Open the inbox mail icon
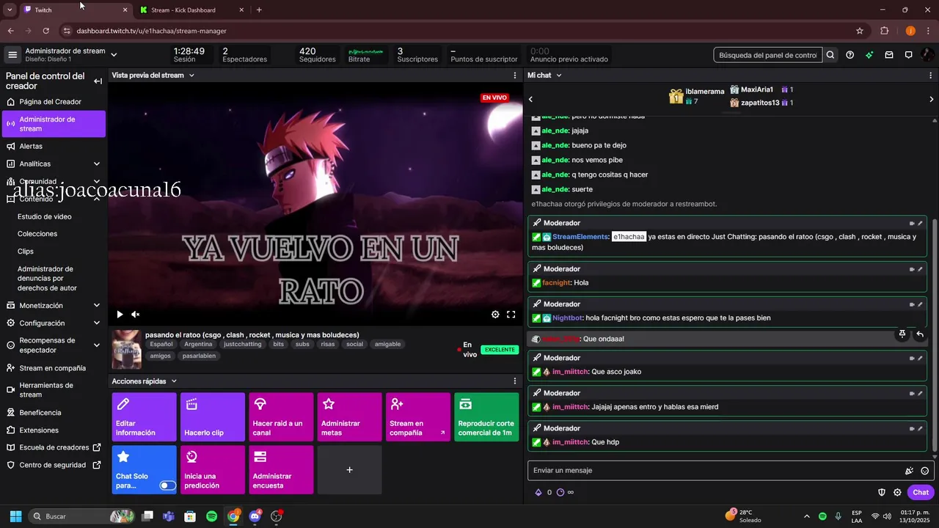 (889, 55)
